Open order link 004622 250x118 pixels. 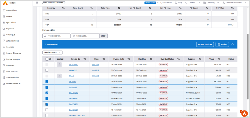[x=95, y=65]
